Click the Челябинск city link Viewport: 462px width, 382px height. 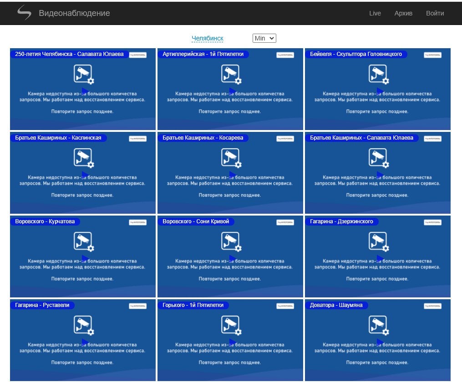207,38
